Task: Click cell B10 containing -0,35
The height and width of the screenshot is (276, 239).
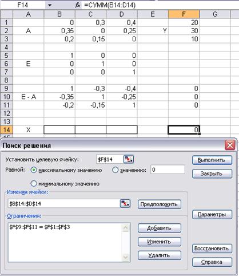Action: pyautogui.click(x=59, y=97)
